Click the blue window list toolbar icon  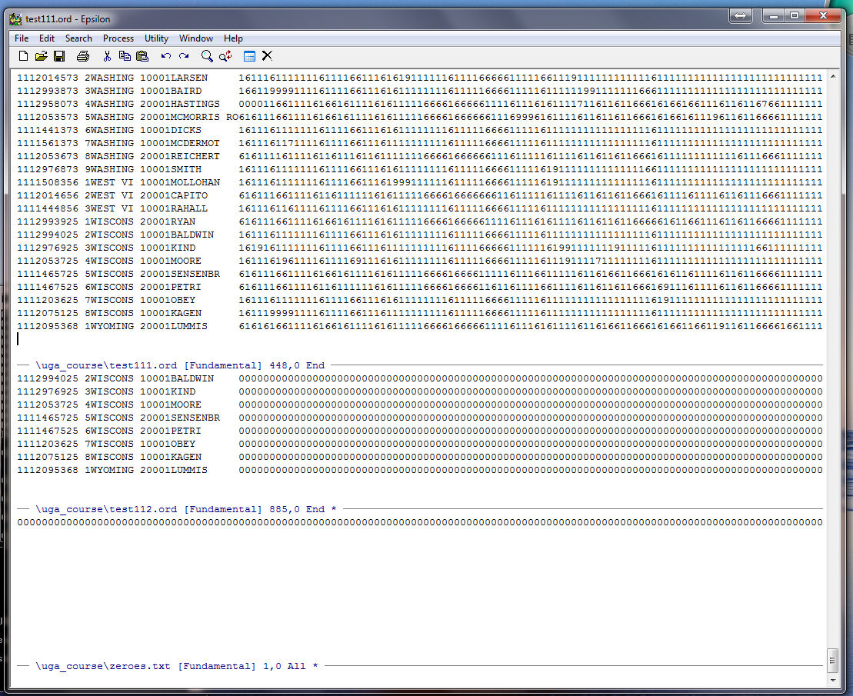point(249,56)
